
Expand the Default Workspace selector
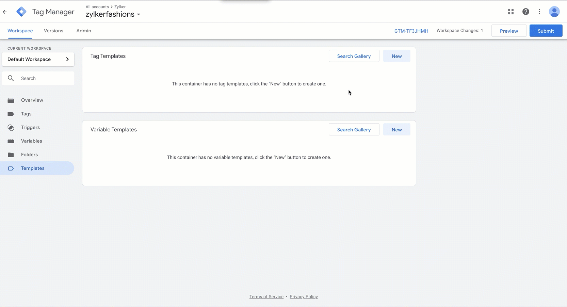pyautogui.click(x=38, y=59)
